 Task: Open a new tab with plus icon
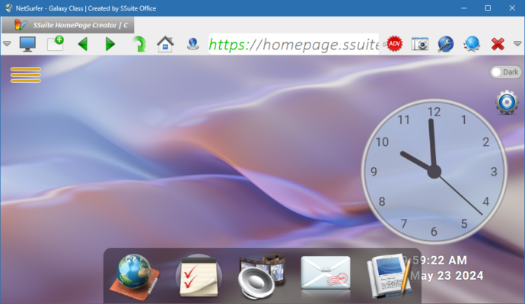56,44
